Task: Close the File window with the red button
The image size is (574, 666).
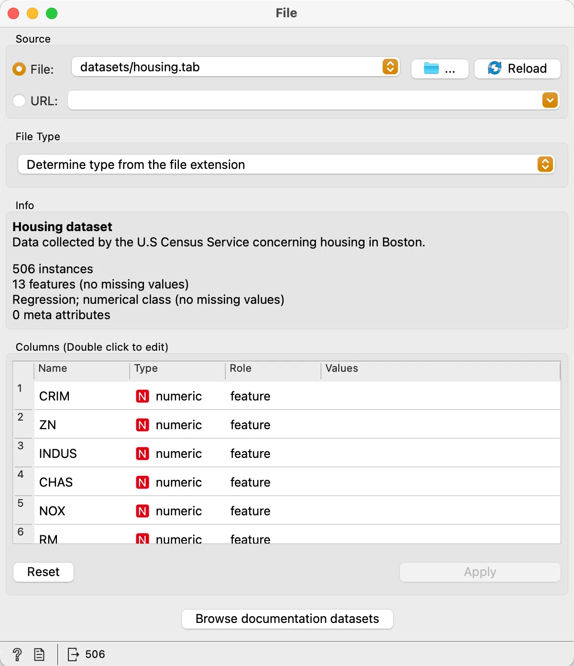Action: (x=13, y=13)
